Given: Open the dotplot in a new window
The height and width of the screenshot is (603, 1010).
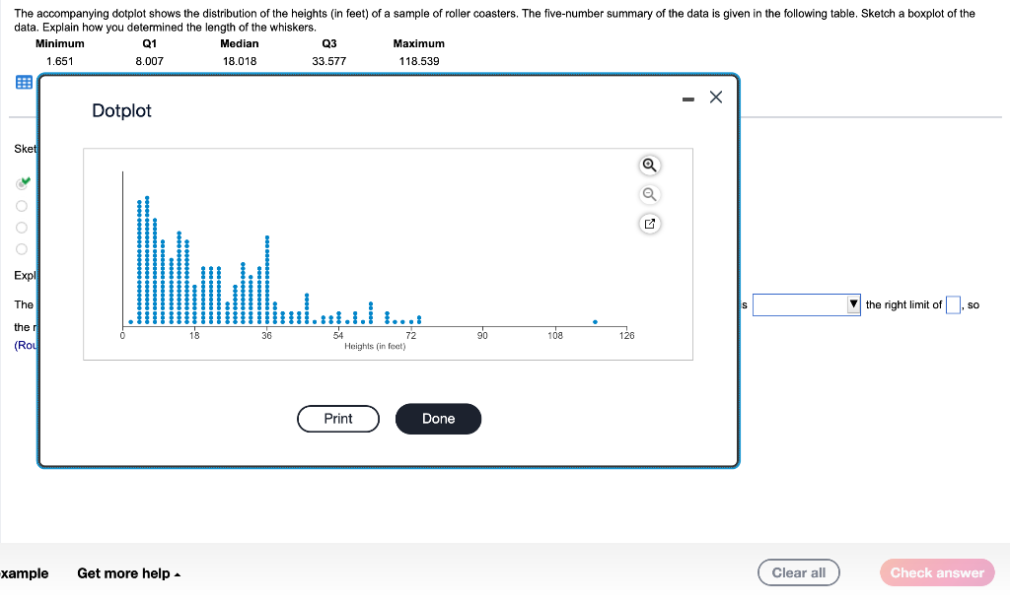Looking at the screenshot, I should pyautogui.click(x=649, y=224).
